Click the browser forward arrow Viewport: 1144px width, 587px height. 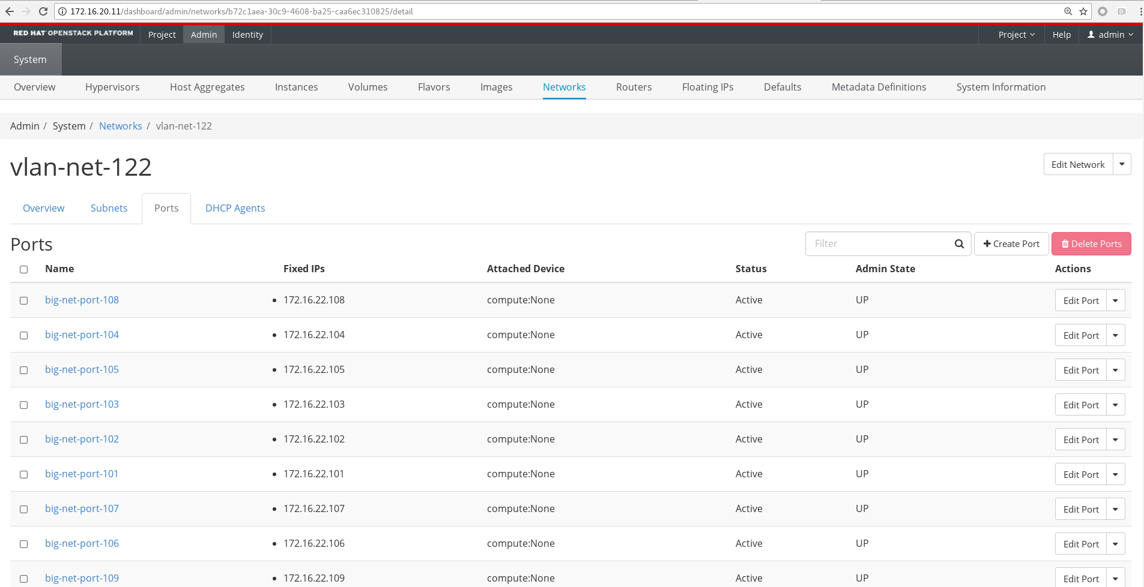pos(26,11)
